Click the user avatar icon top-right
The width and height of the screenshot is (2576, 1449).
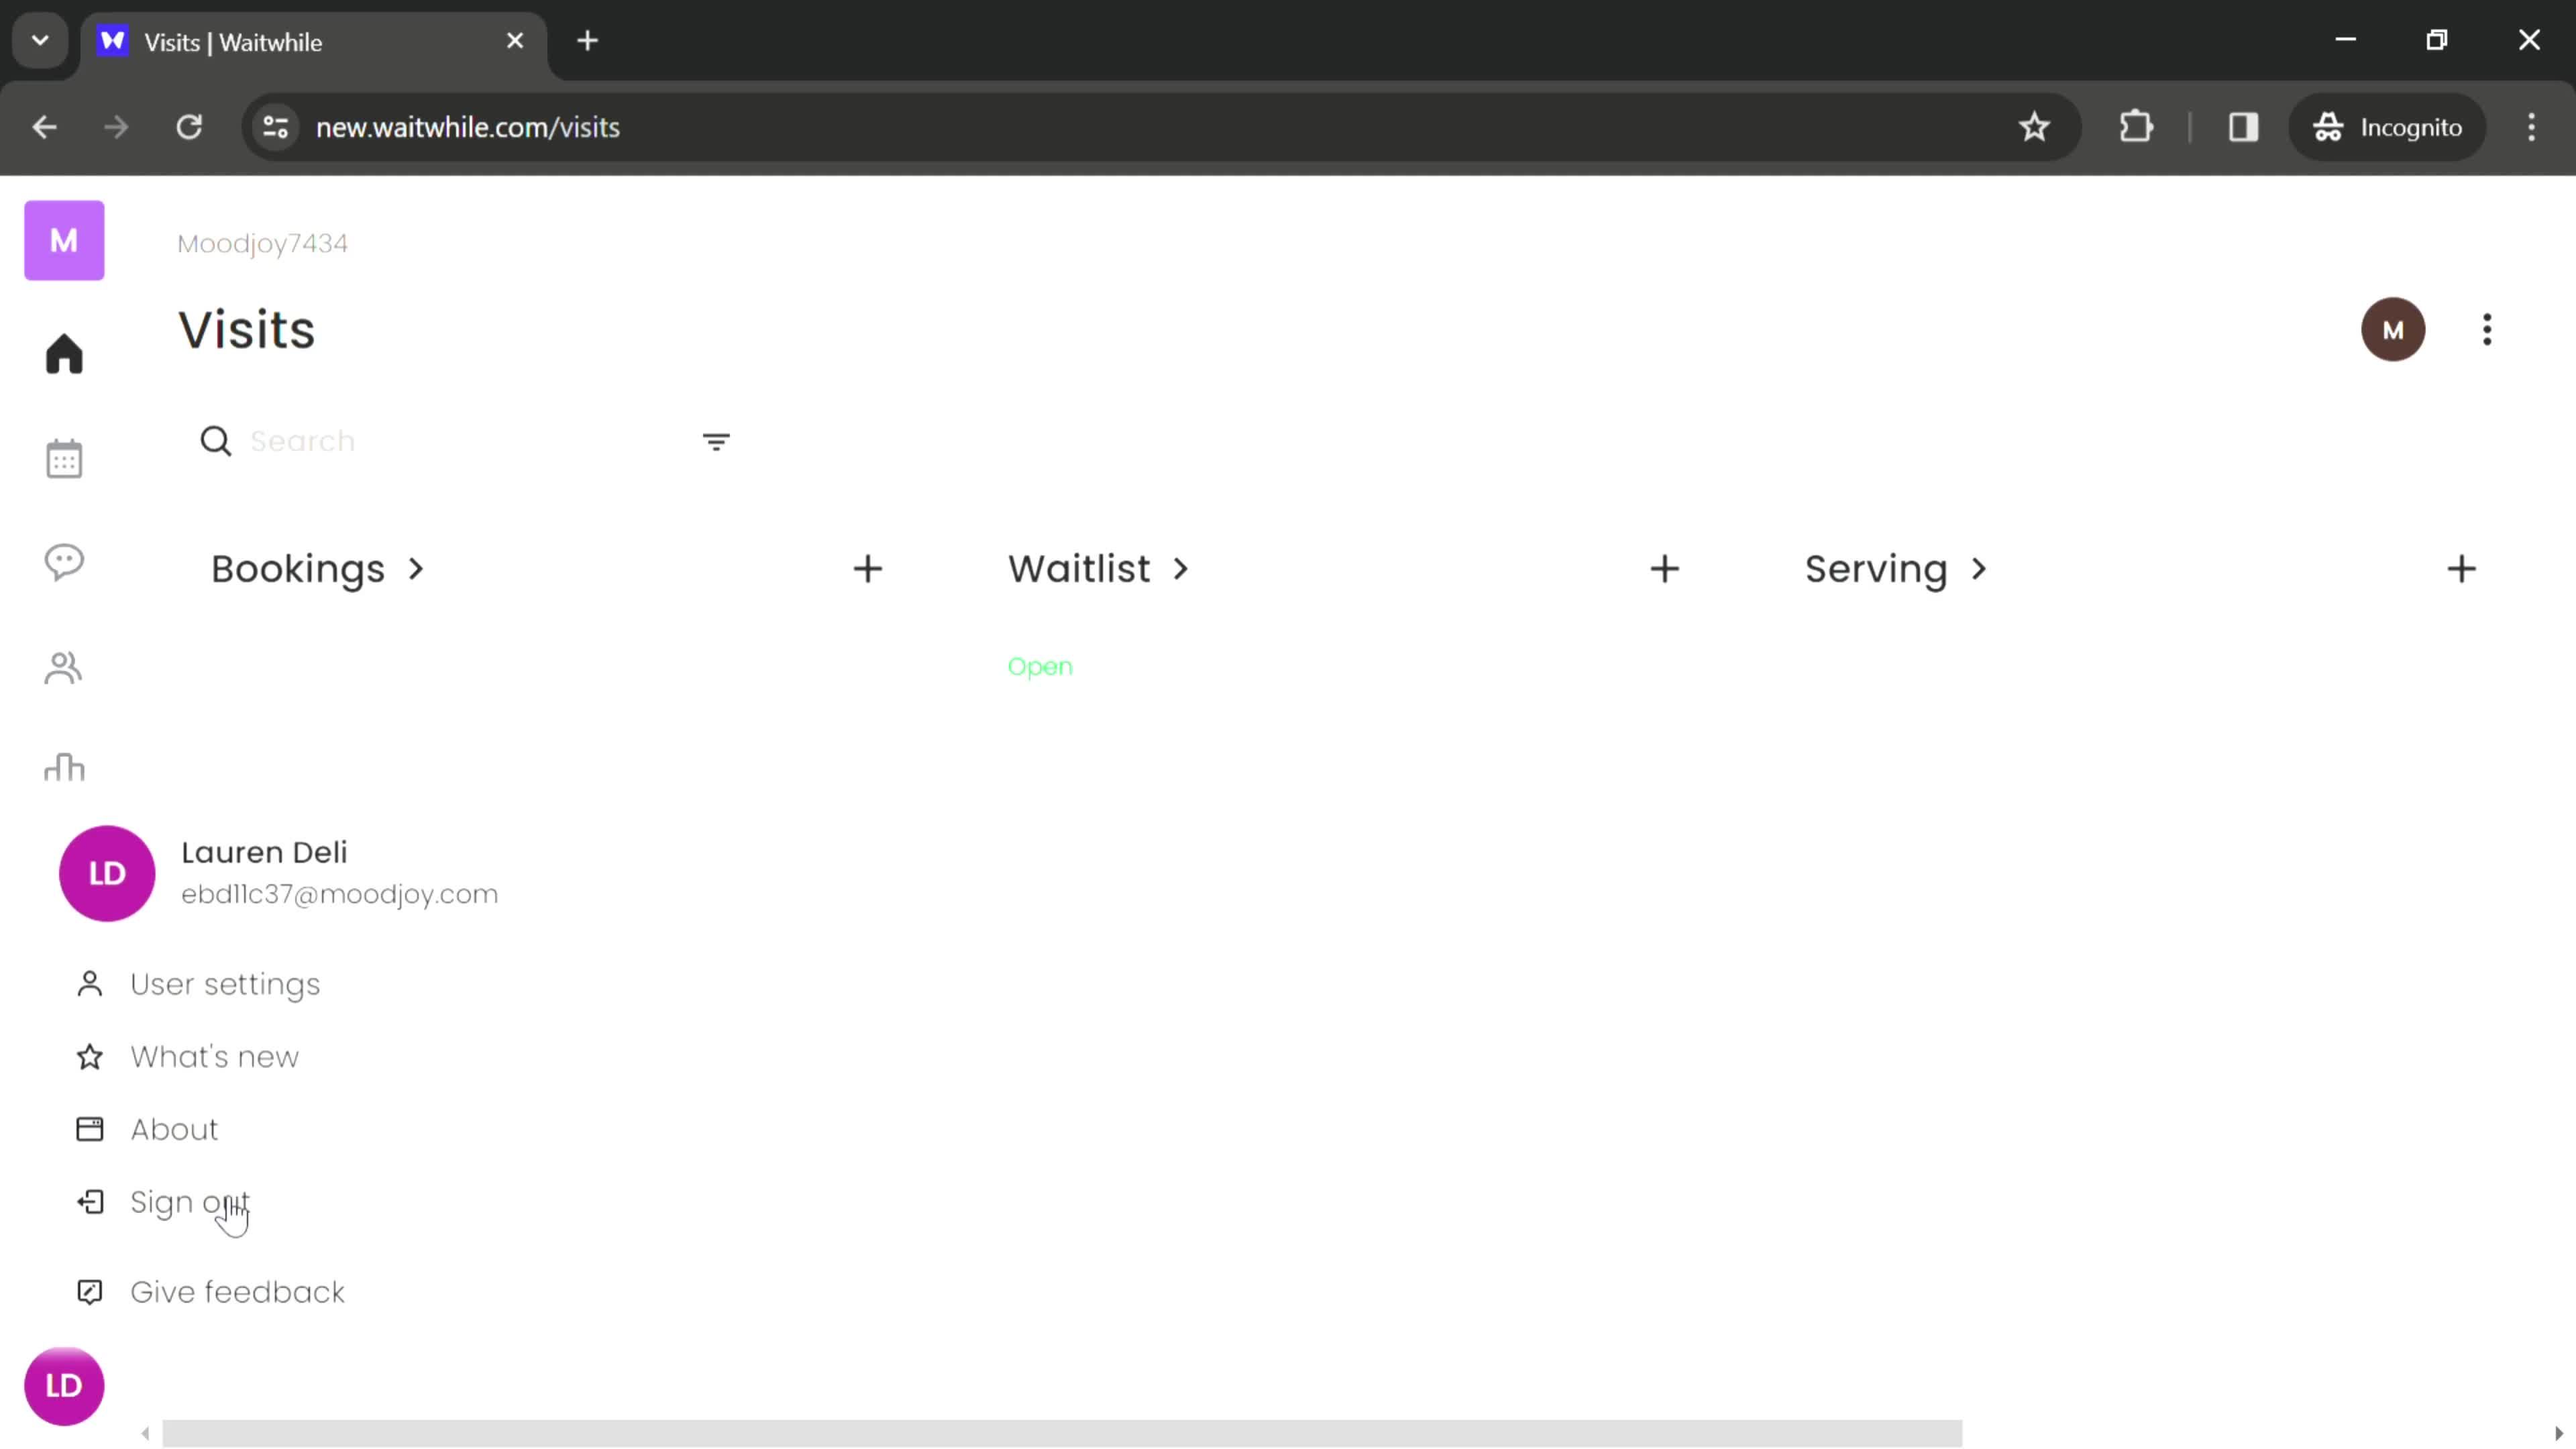click(x=2394, y=329)
